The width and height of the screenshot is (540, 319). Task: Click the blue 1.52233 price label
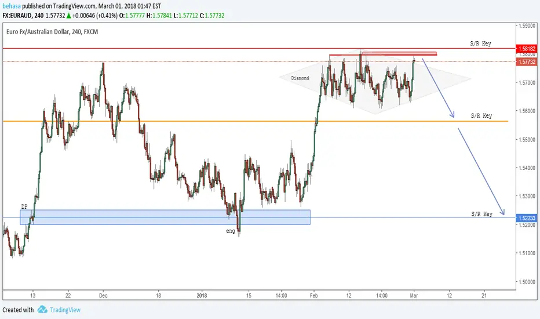pyautogui.click(x=527, y=218)
